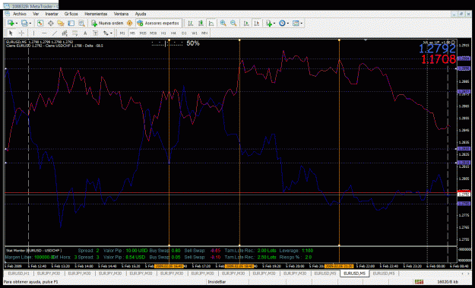Pick the vertical line drawing tool
The image size is (475, 288).
click(x=33, y=33)
